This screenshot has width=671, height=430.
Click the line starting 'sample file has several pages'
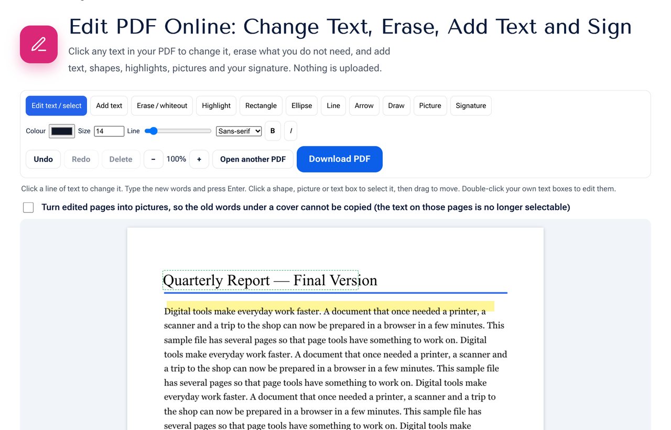coord(325,340)
